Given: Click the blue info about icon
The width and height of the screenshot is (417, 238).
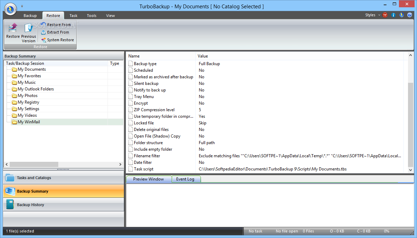Looking at the screenshot, I should pyautogui.click(x=393, y=15).
